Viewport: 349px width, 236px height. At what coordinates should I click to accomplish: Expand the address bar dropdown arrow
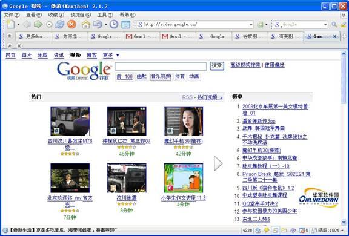pos(251,24)
